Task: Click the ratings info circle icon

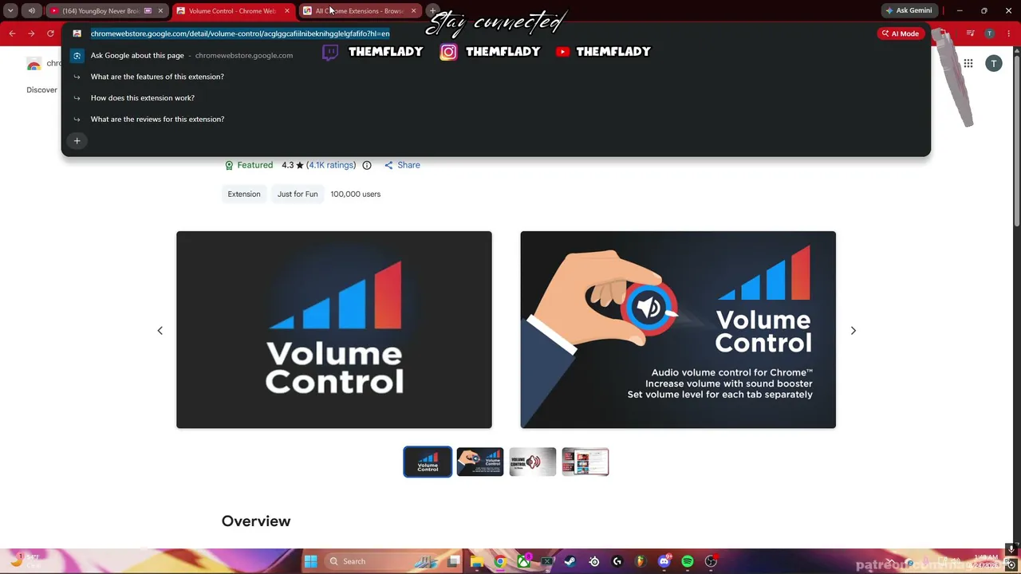Action: click(367, 165)
